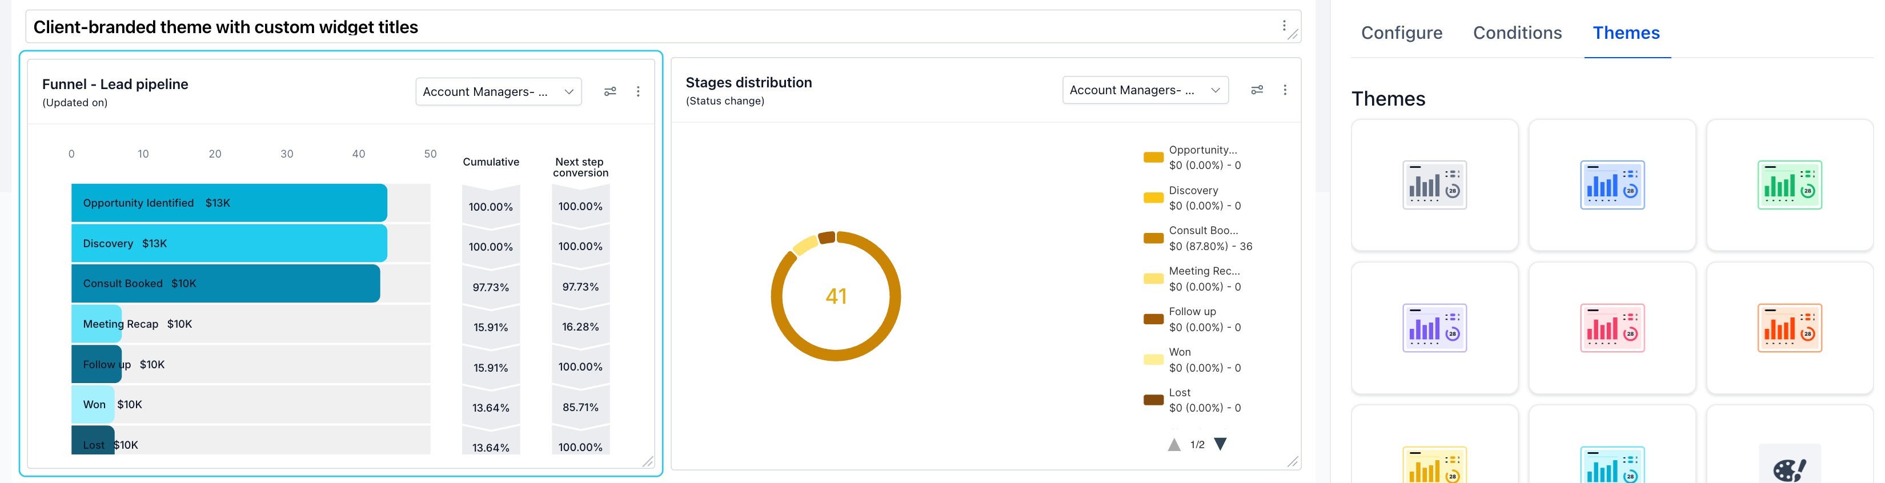
Task: Click the Discovery $13K funnel bar
Action: 229,243
